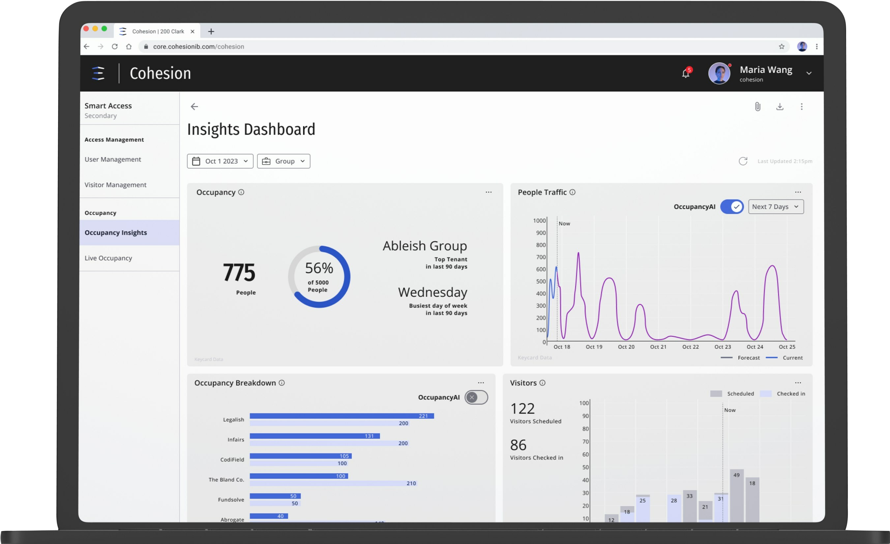Screen dimensions: 890x544
Task: Open Live Occupancy in sidebar
Action: (x=108, y=258)
